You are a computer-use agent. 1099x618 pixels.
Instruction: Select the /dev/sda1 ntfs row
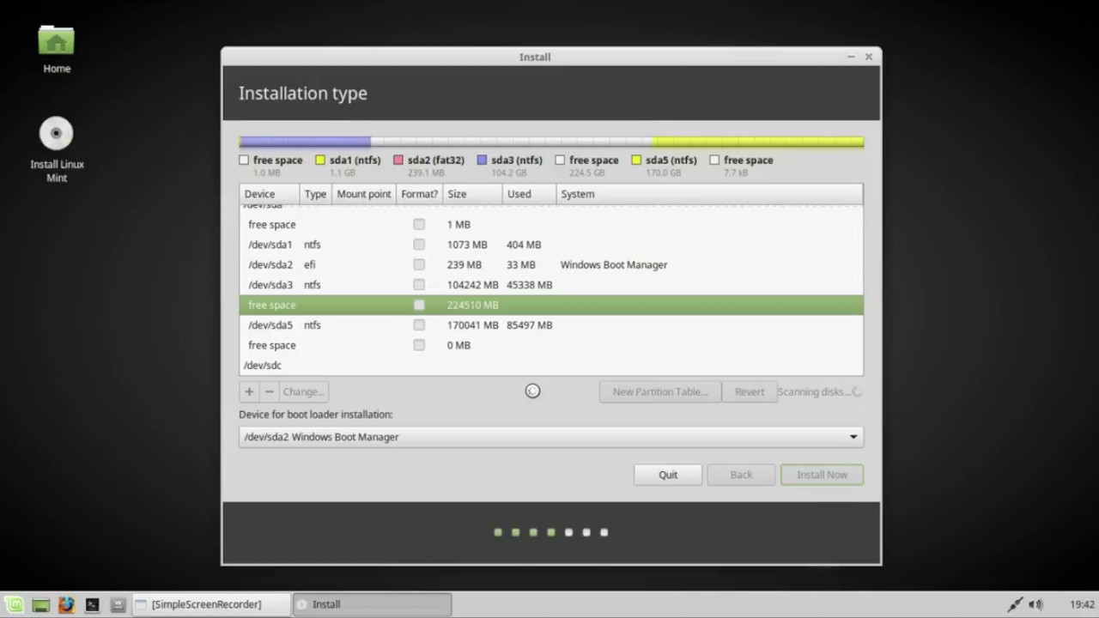pyautogui.click(x=551, y=245)
